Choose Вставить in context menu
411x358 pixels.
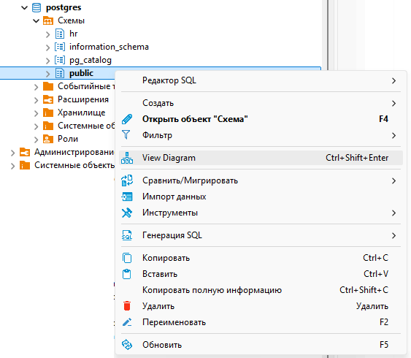261,274
